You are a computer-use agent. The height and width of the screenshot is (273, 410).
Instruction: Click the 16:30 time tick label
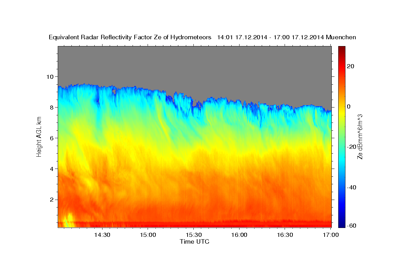285,235
